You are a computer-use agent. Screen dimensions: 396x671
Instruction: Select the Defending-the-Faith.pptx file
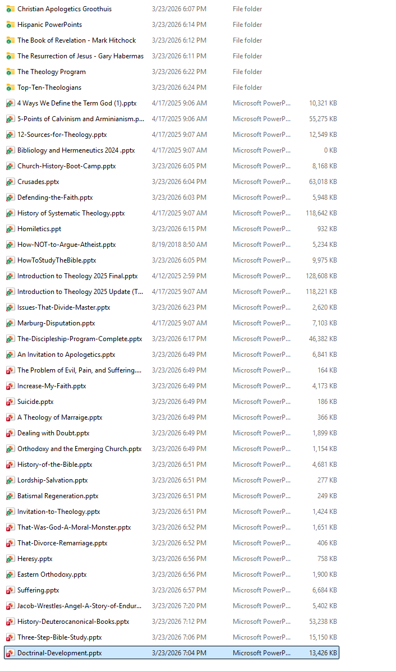click(x=54, y=197)
